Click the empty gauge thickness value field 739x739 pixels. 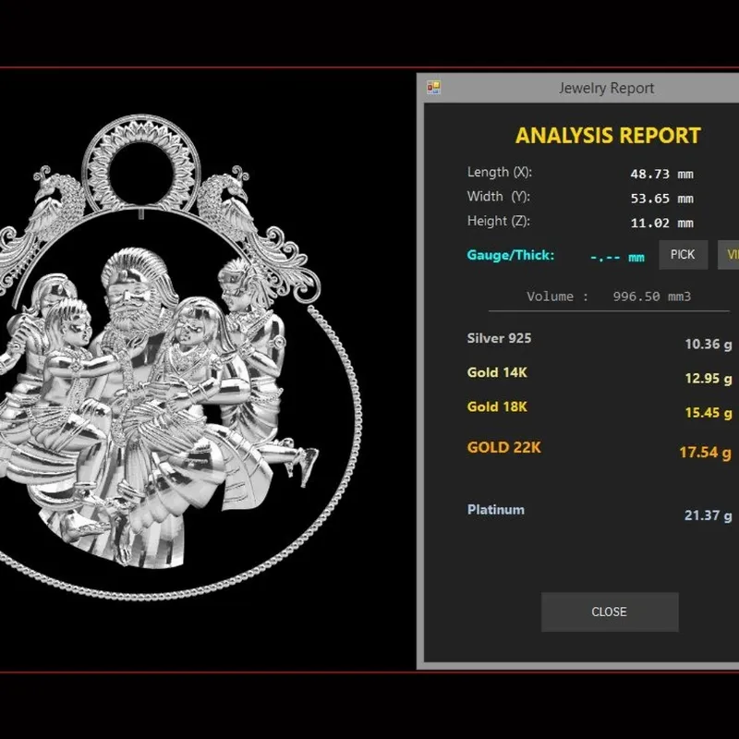tap(617, 258)
